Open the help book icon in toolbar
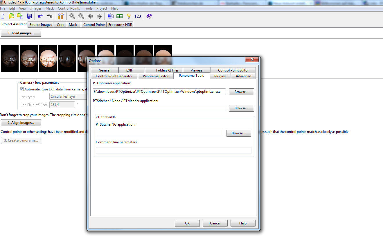Viewport: 383px width, 248px height. (x=149, y=16)
